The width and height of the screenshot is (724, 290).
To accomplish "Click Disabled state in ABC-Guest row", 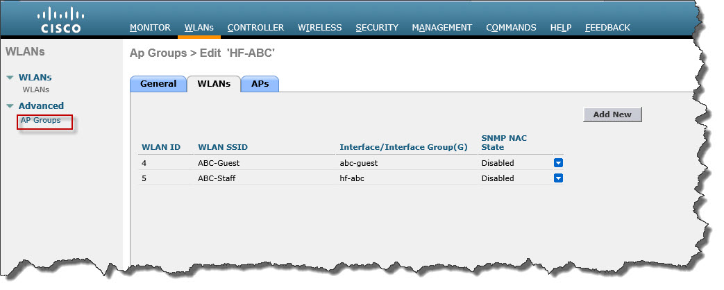I will pyautogui.click(x=498, y=163).
